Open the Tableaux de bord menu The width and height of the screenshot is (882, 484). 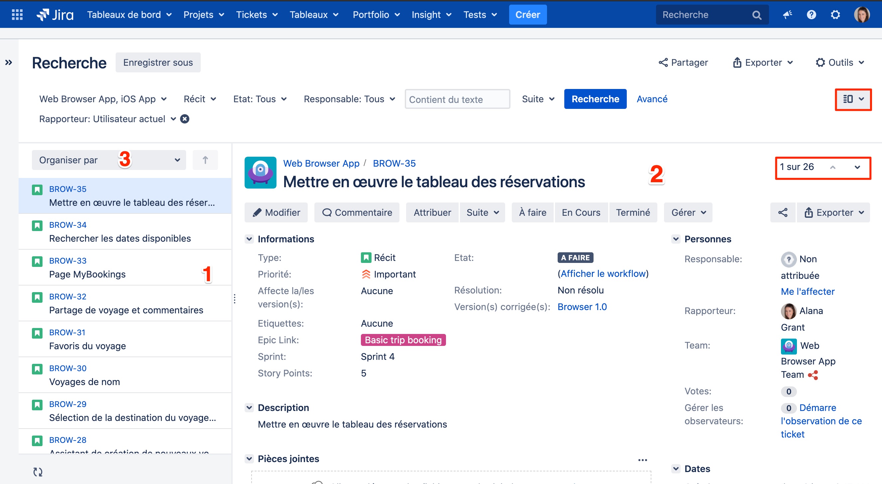[129, 15]
